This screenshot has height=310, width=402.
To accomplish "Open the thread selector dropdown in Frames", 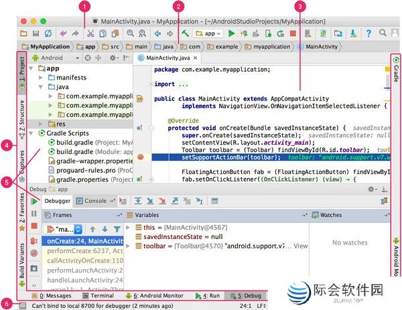I will pyautogui.click(x=63, y=229).
